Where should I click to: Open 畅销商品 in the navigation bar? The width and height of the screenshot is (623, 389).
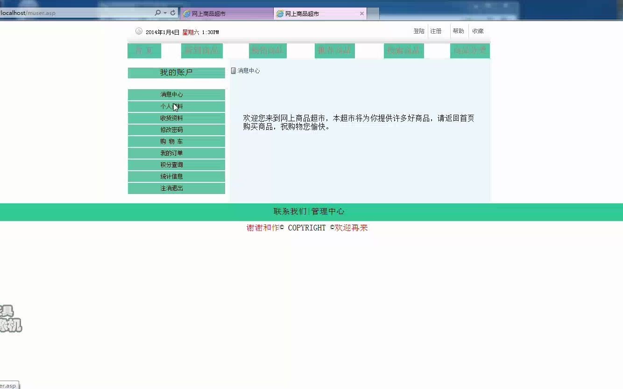tap(268, 51)
